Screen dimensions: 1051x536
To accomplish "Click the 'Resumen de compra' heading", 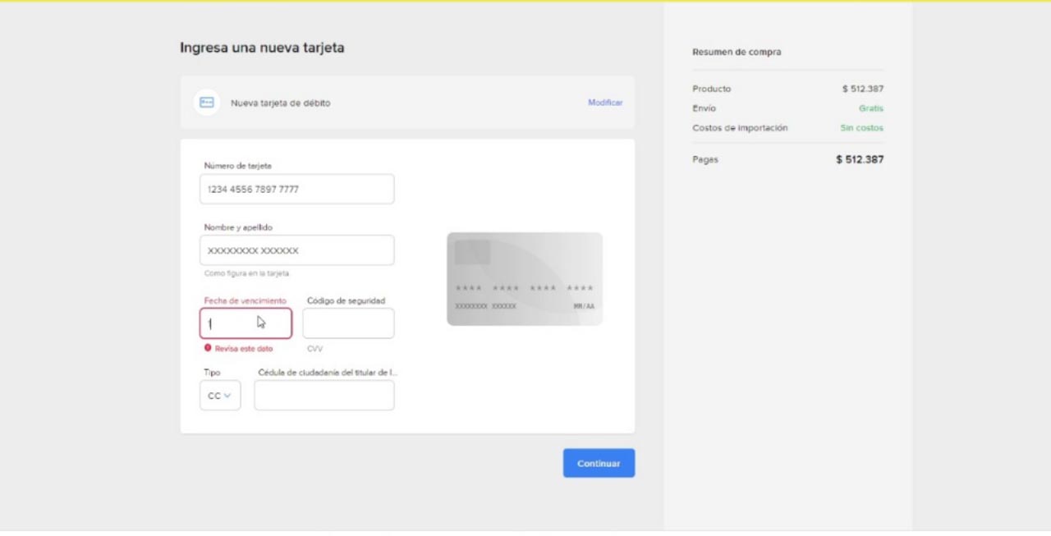I will pos(737,52).
